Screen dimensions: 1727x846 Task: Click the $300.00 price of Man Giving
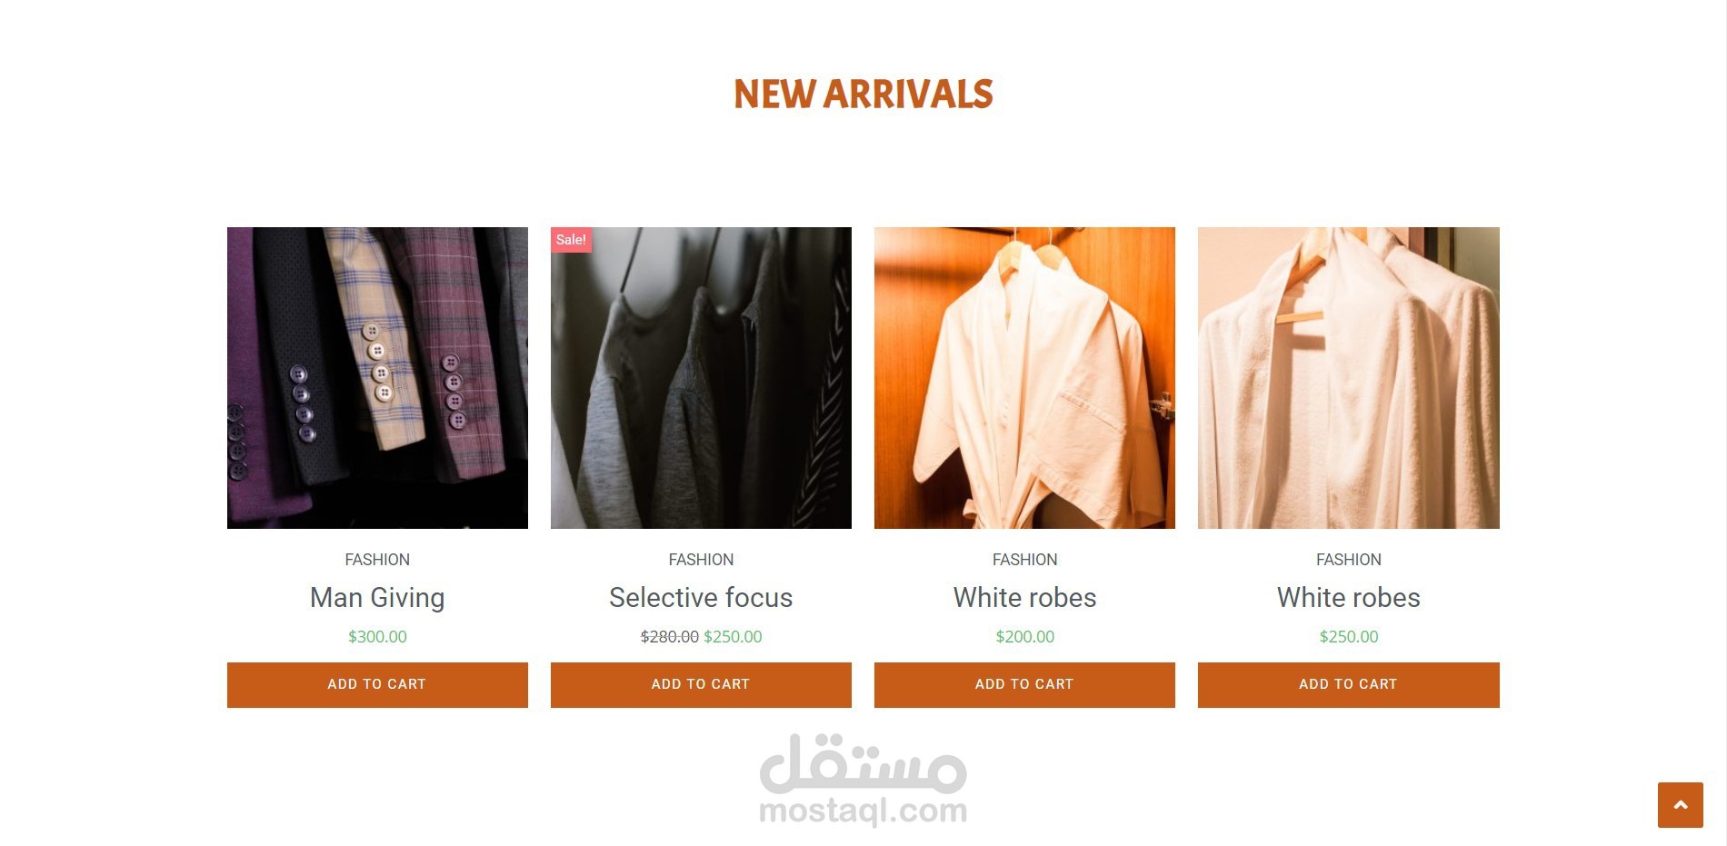[377, 637]
